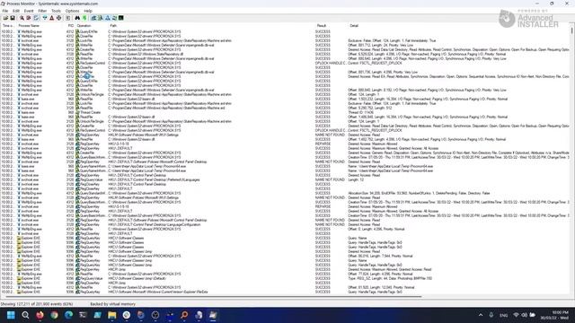The height and width of the screenshot is (323, 575).
Task: Open the Filter menu
Action: pyautogui.click(x=42, y=11)
